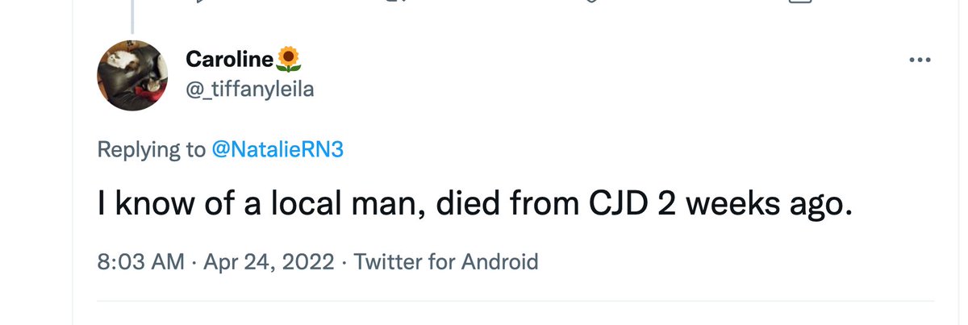Open the @_tiffanyleila handle profile
Image resolution: width=968 pixels, height=325 pixels.
tap(249, 90)
